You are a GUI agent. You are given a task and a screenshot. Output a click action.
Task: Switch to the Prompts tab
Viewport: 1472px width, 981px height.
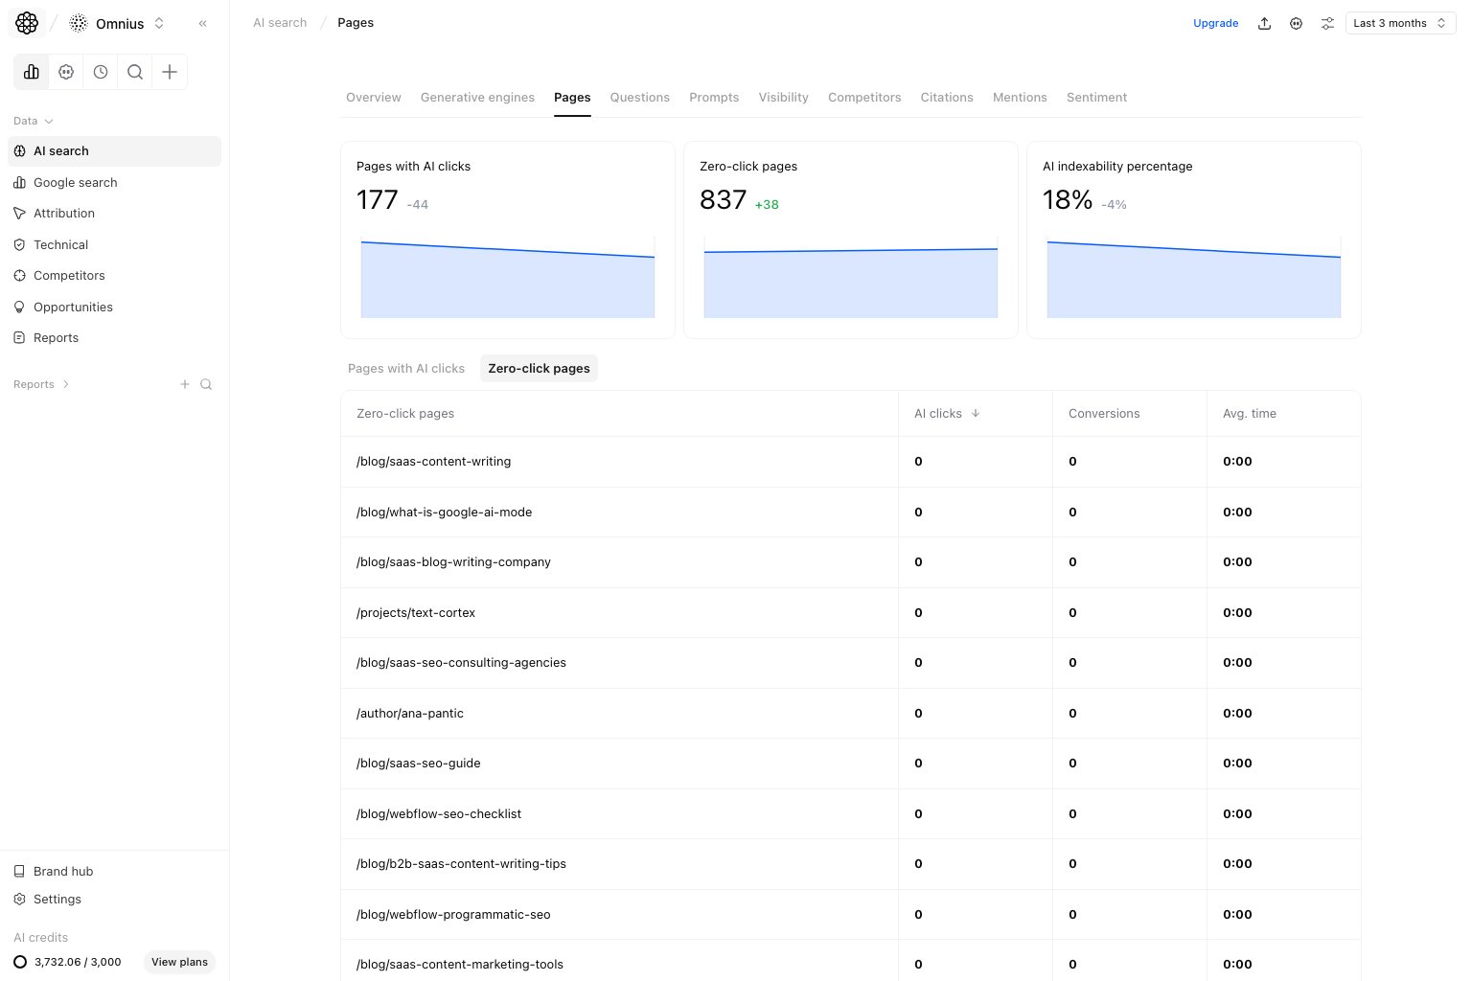[714, 98]
